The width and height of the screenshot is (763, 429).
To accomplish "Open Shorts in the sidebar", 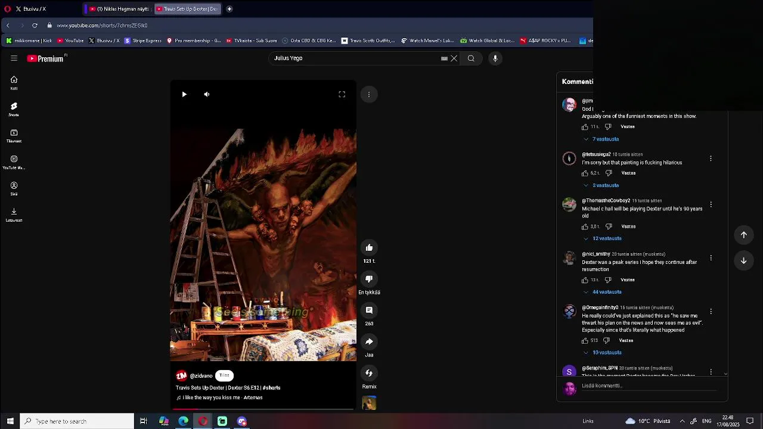I will [14, 109].
